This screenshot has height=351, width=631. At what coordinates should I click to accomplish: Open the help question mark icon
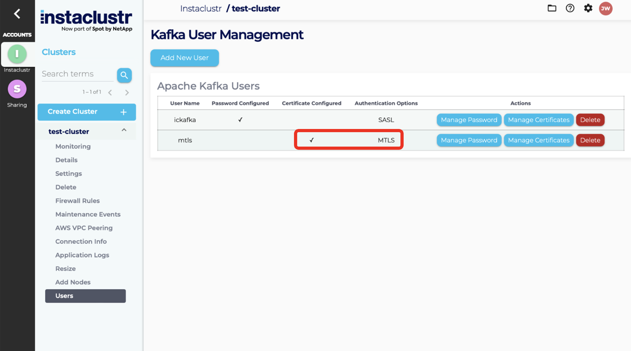pos(570,8)
